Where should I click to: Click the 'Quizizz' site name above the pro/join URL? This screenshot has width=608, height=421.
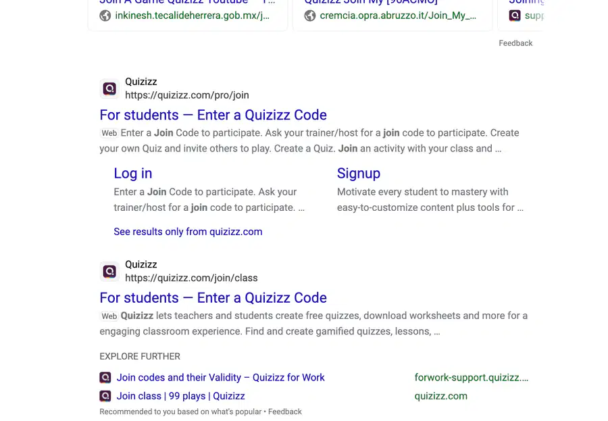pyautogui.click(x=141, y=82)
